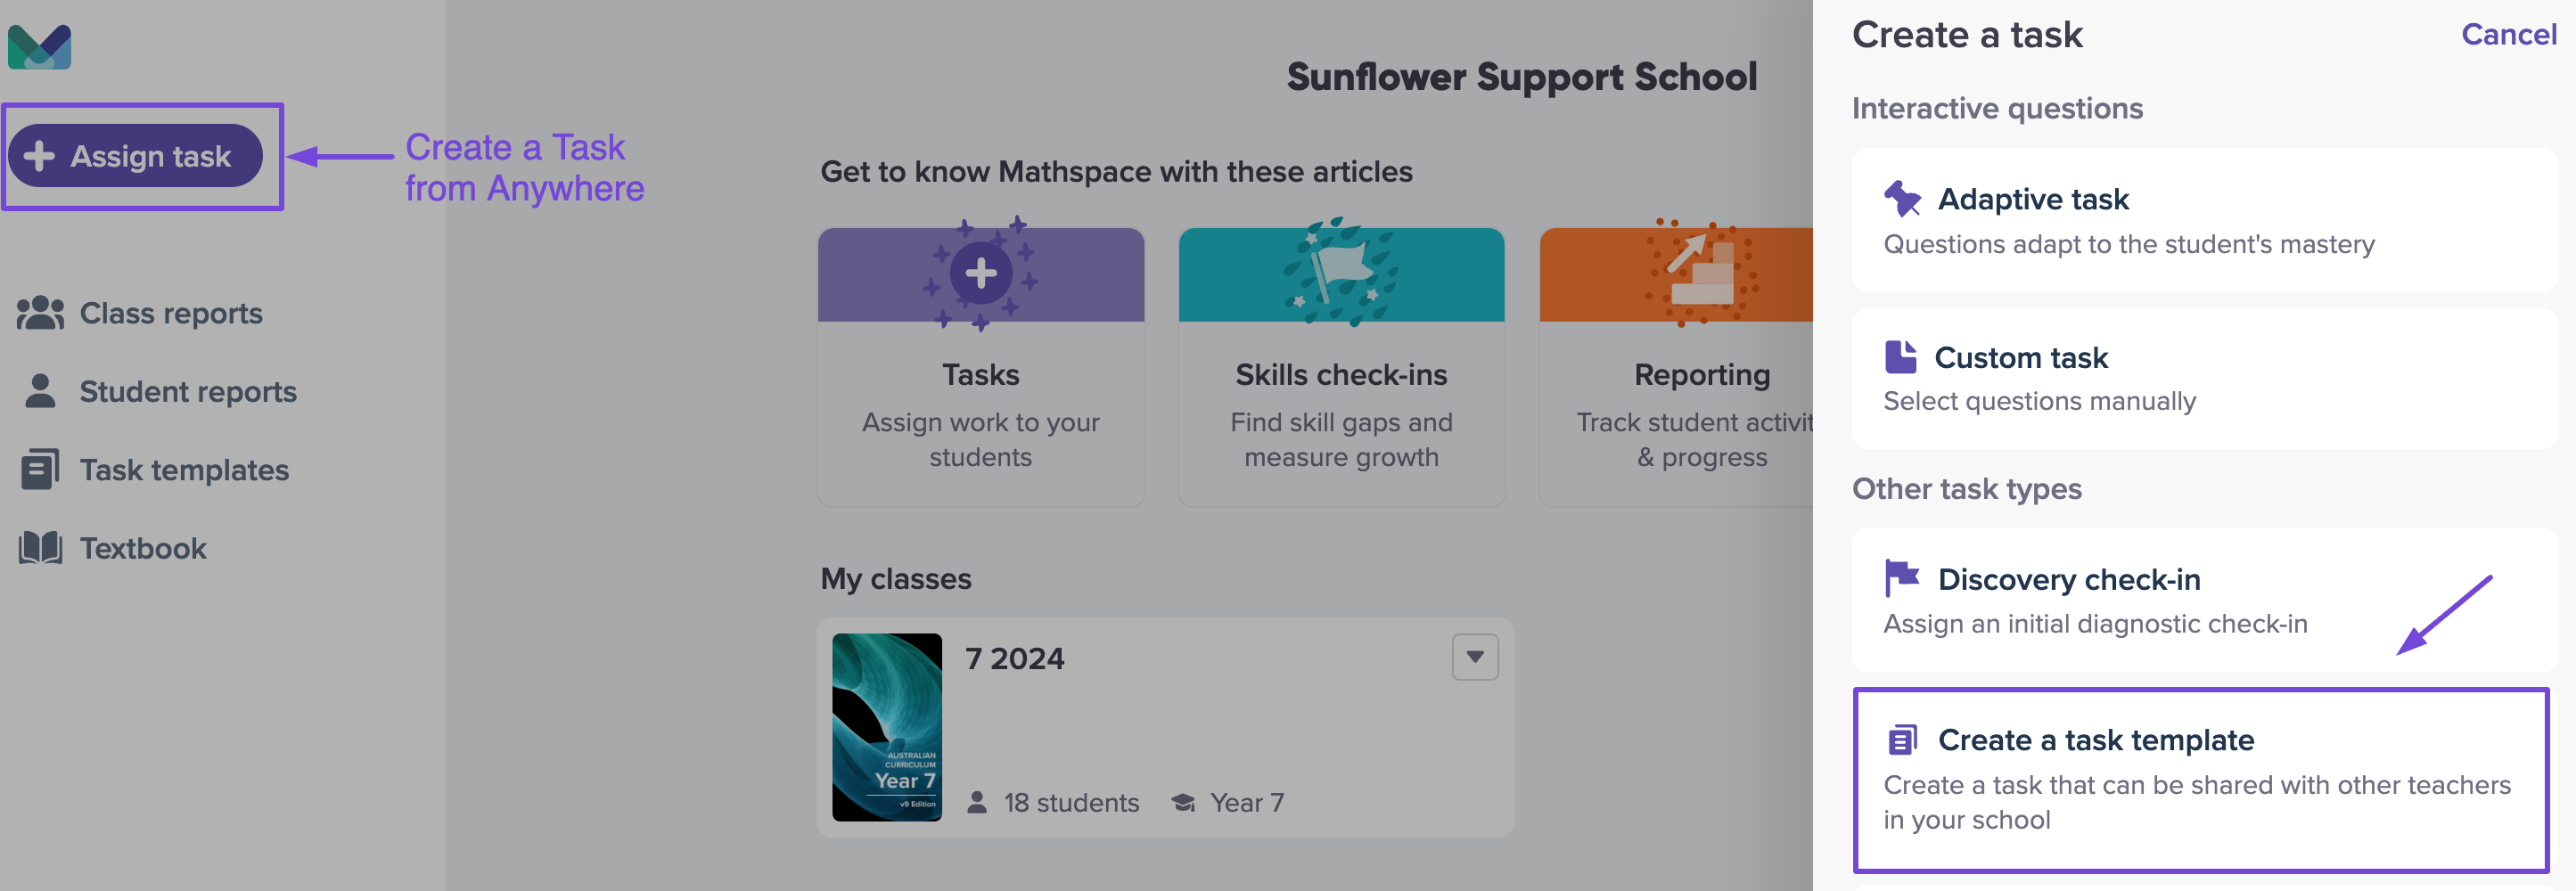This screenshot has width=2576, height=891.
Task: Click the Mathspace logo icon
Action: pos(39,47)
